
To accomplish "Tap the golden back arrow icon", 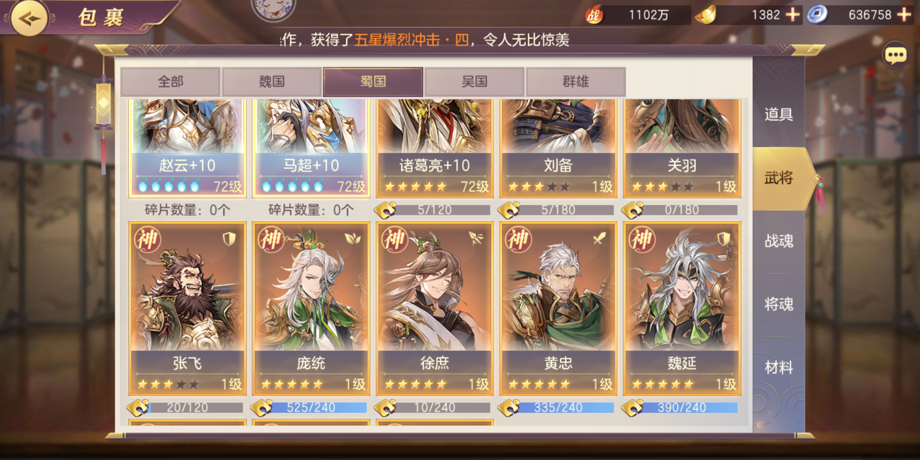I will point(29,18).
